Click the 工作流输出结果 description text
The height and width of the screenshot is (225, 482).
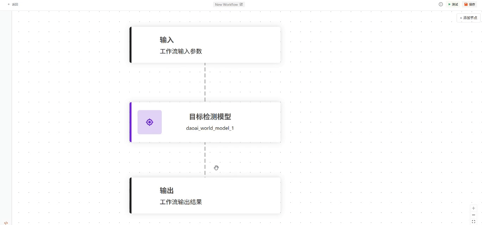pos(181,202)
